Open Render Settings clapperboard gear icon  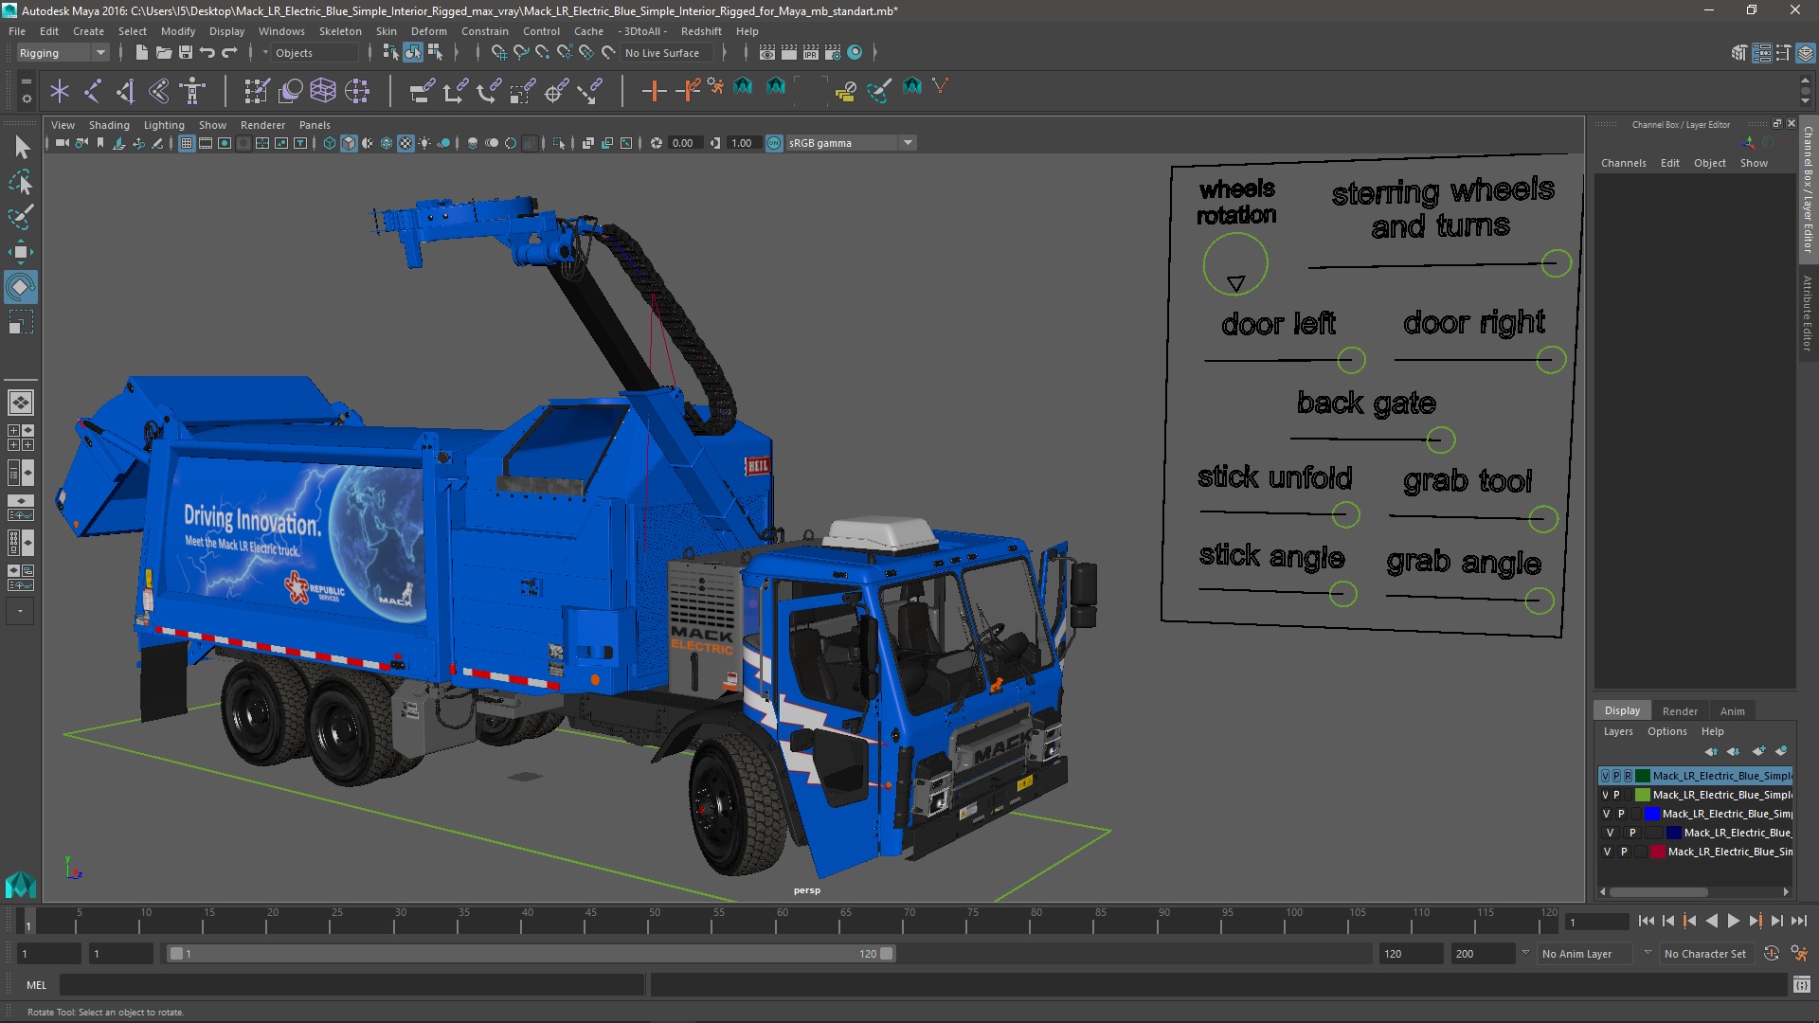pyautogui.click(x=833, y=53)
